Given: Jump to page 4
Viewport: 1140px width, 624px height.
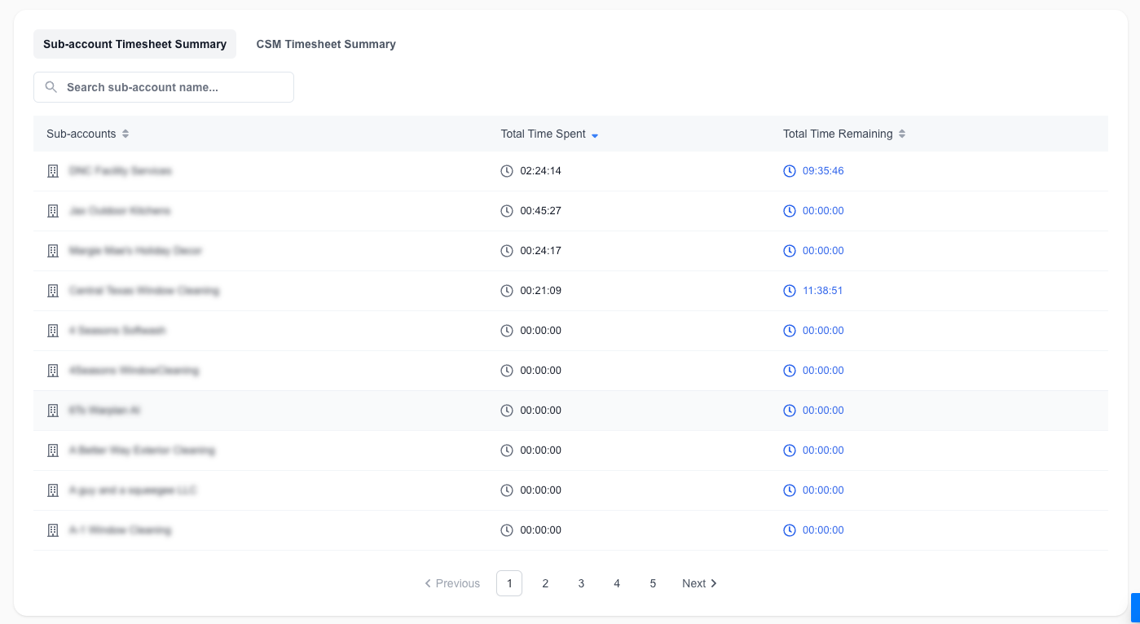Looking at the screenshot, I should [x=617, y=583].
